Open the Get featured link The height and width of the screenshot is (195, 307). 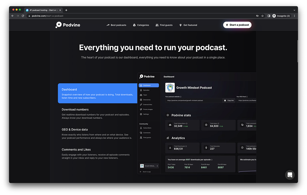point(188,25)
